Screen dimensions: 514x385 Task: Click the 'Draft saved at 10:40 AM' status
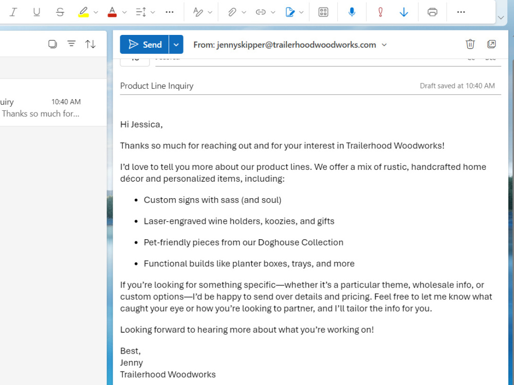(x=457, y=86)
